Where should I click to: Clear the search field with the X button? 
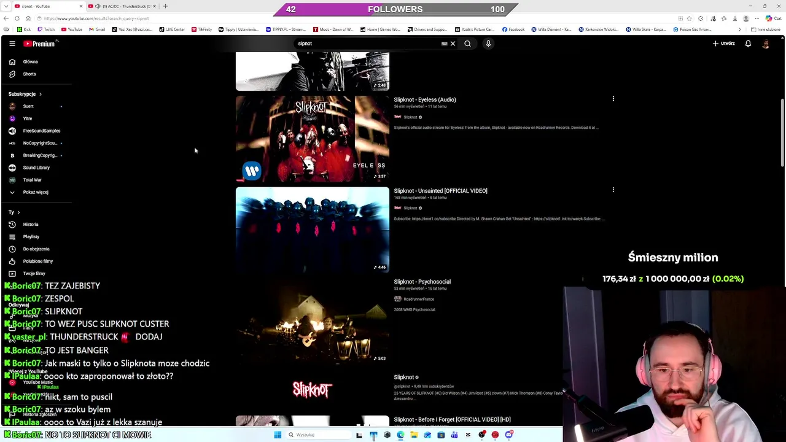coord(453,44)
